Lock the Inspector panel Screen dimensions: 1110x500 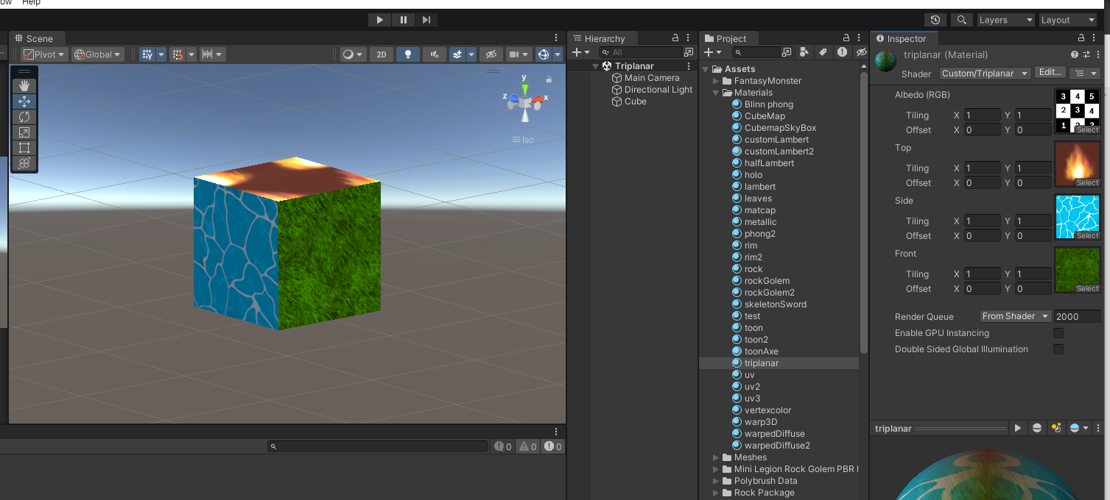[x=1081, y=38]
